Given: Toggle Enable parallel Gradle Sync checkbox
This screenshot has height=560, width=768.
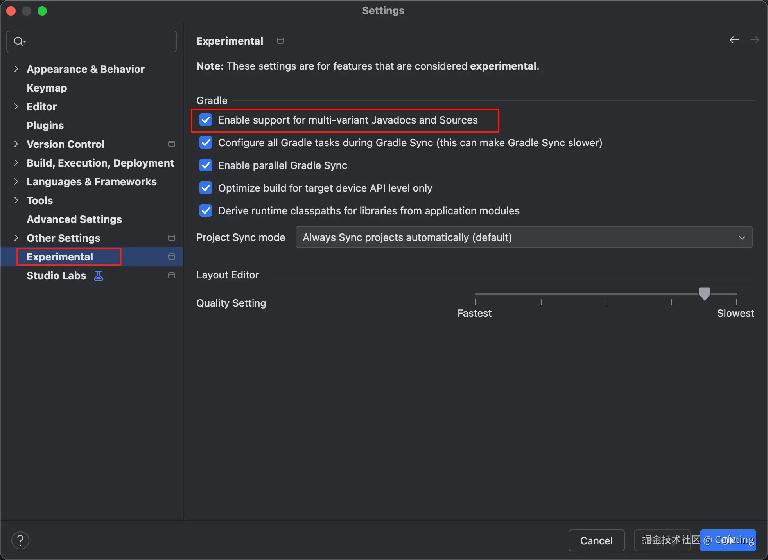Looking at the screenshot, I should coord(206,165).
